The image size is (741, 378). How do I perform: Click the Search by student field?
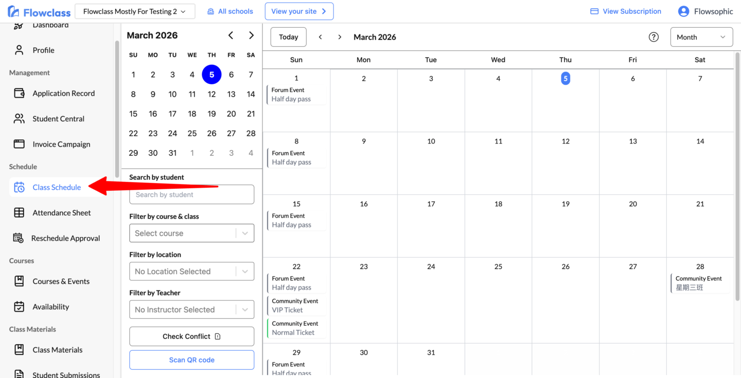click(x=191, y=195)
